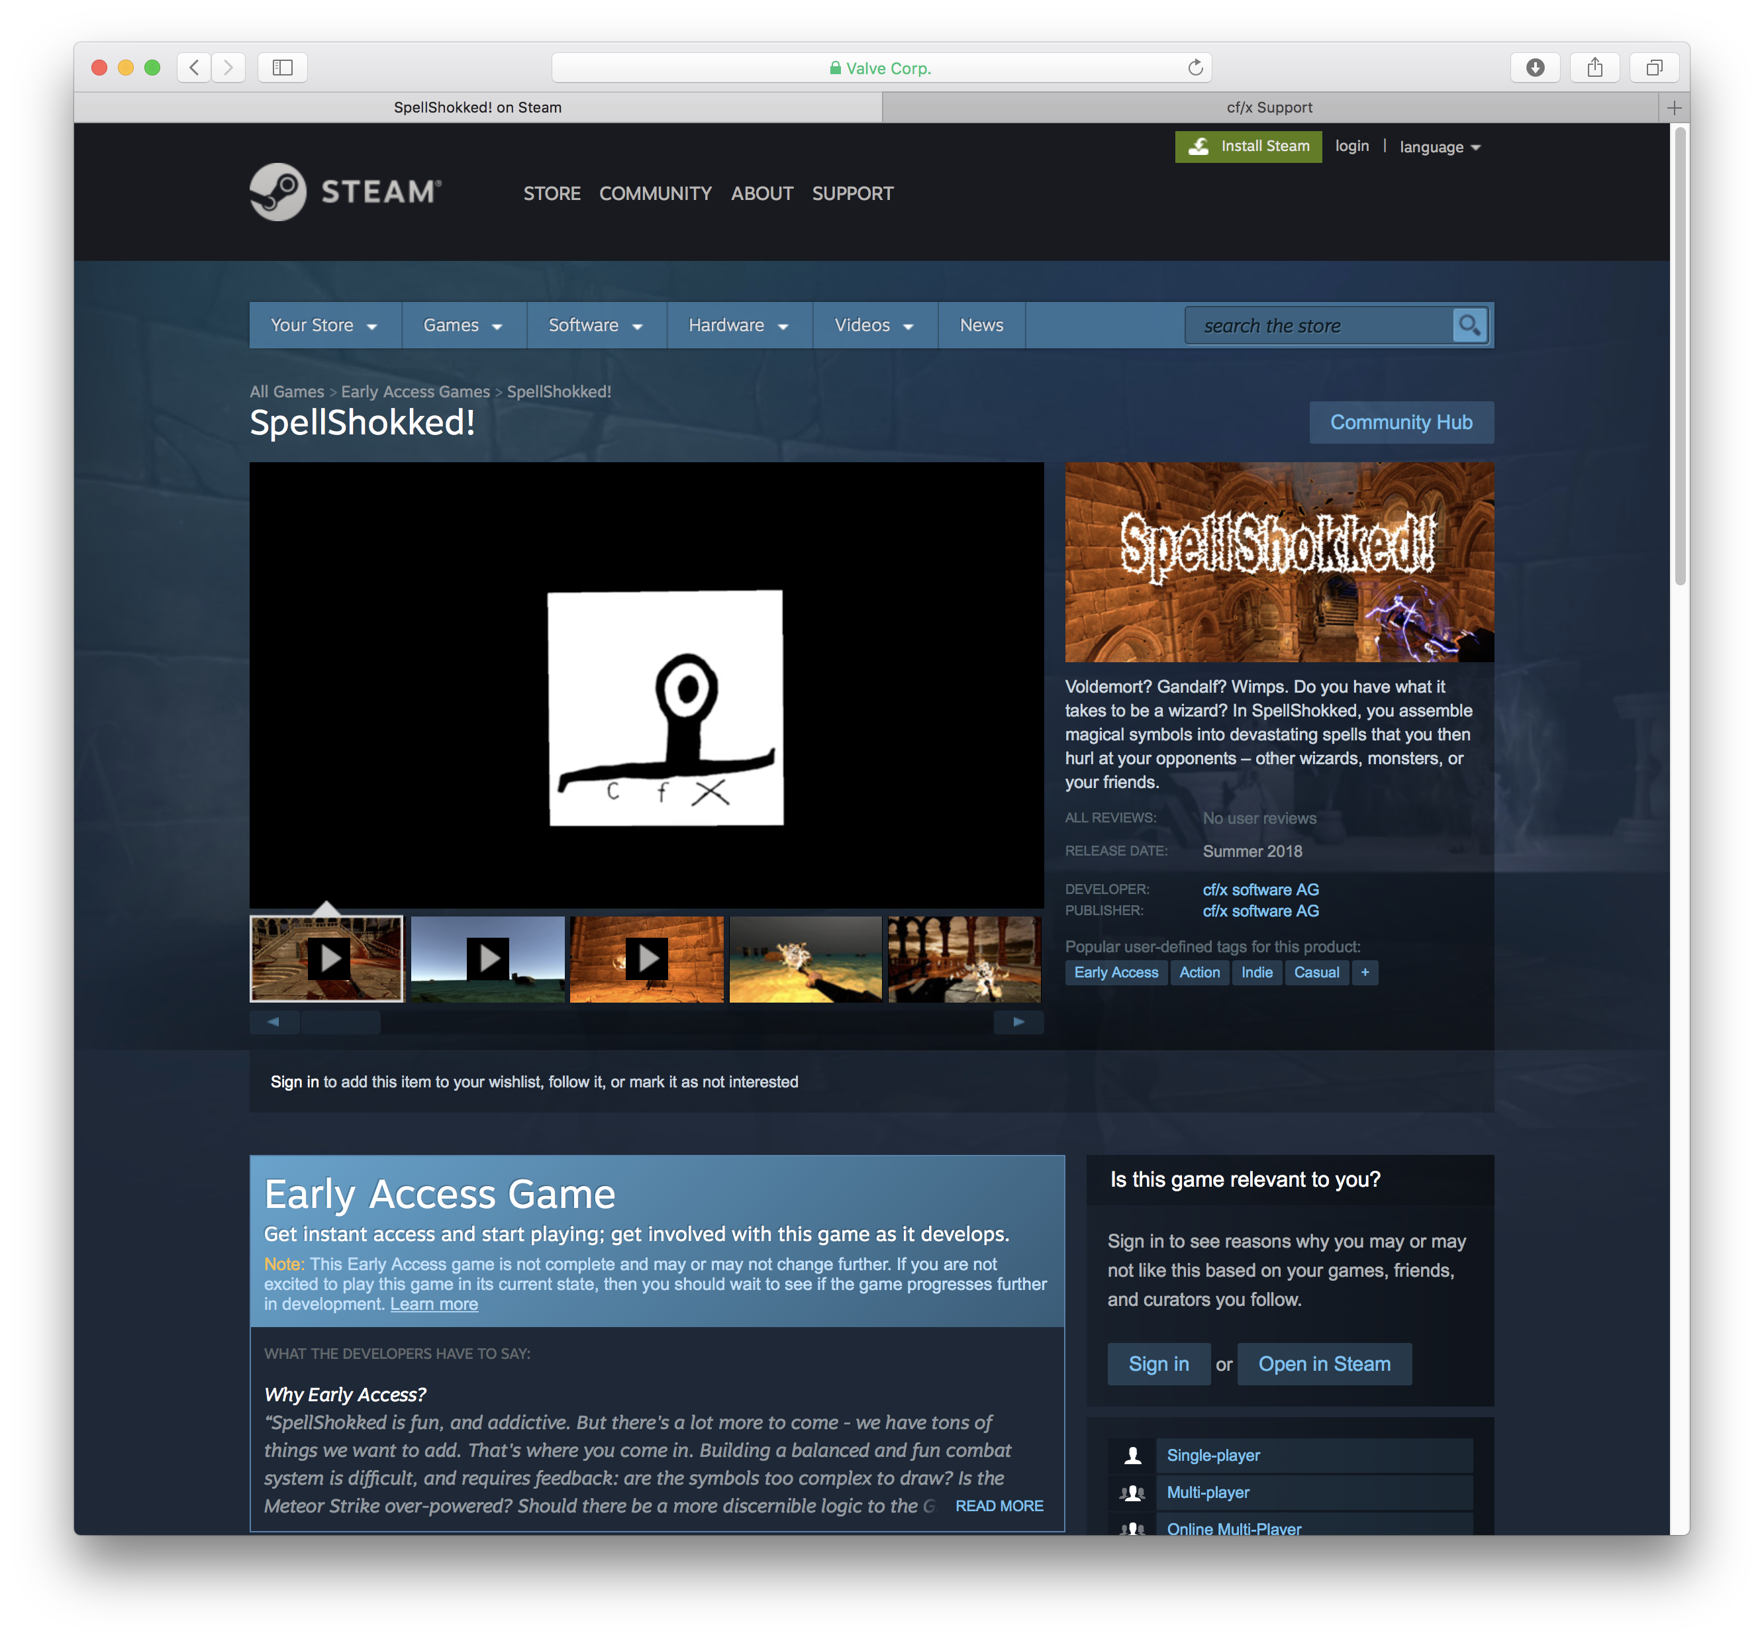The width and height of the screenshot is (1764, 1641).
Task: Expand the Software dropdown menu
Action: (597, 326)
